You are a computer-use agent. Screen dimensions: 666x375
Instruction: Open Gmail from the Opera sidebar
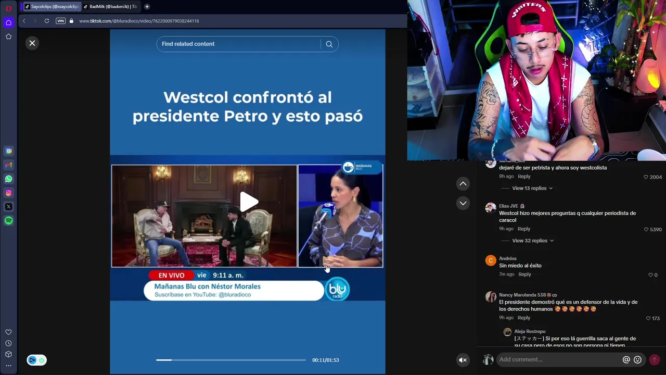(x=8, y=165)
